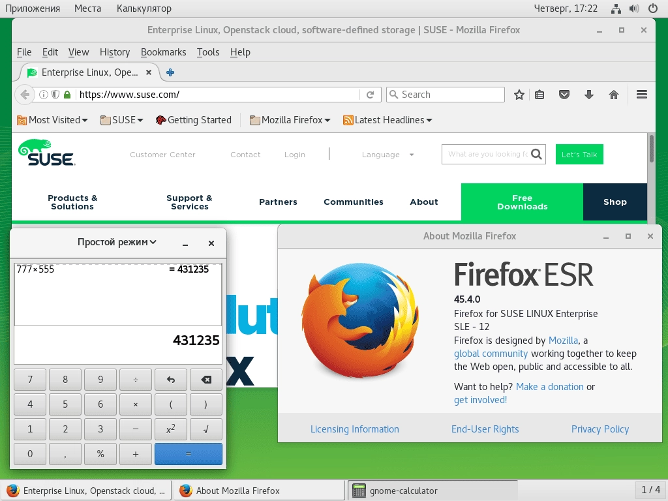Screen dimensions: 668x501
Task: Open the Getting Started bookmark
Action: point(194,120)
